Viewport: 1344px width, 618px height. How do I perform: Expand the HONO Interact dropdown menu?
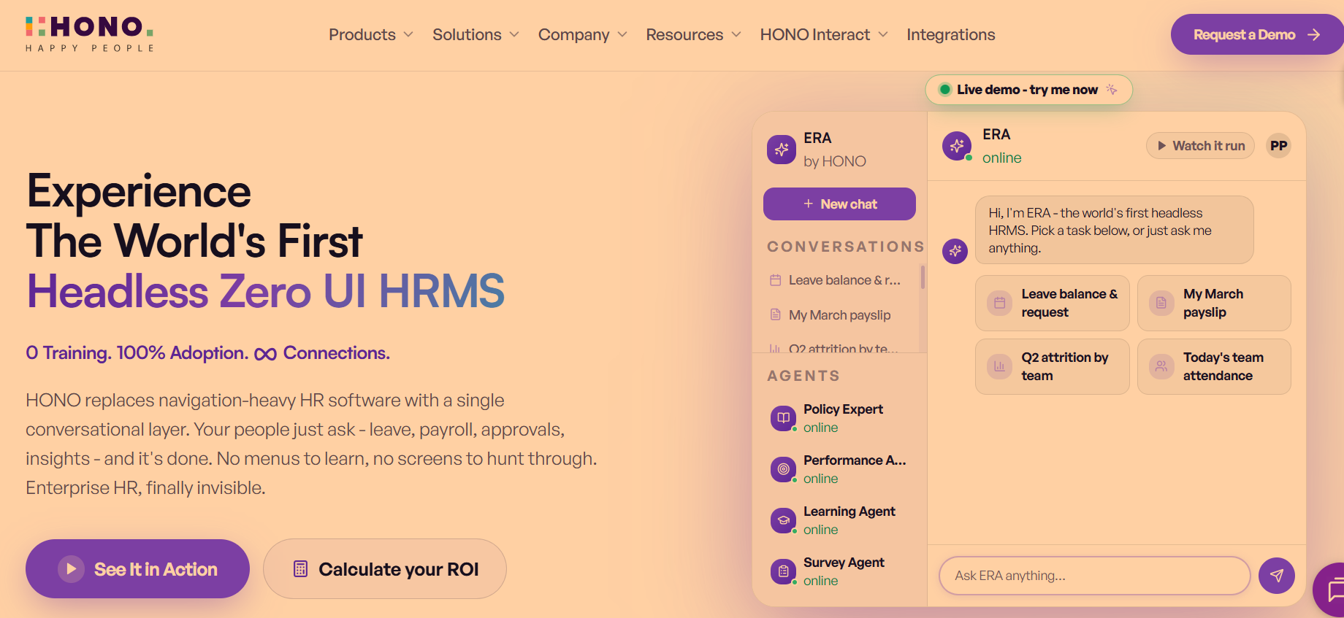tap(824, 35)
